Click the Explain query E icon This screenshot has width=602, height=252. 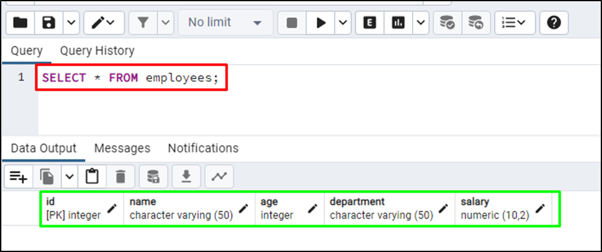point(370,23)
